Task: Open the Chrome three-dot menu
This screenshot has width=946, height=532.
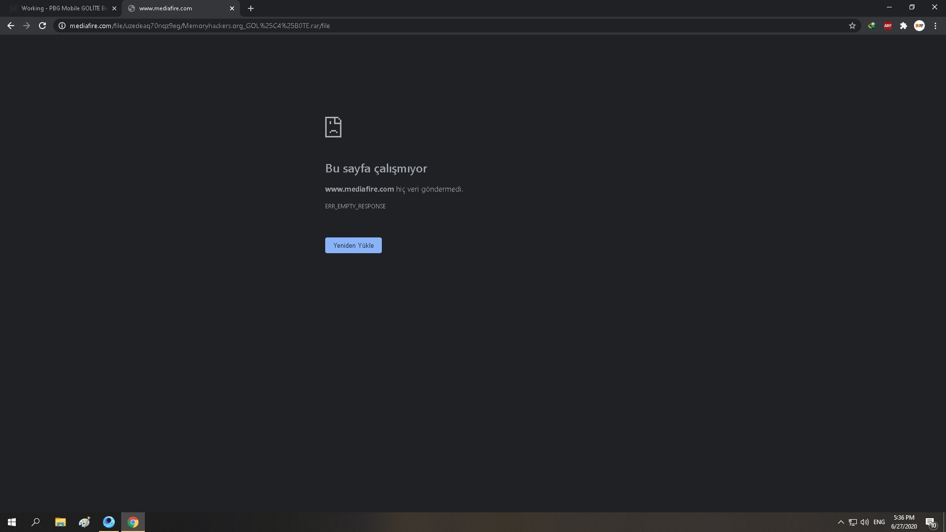Action: click(x=935, y=26)
